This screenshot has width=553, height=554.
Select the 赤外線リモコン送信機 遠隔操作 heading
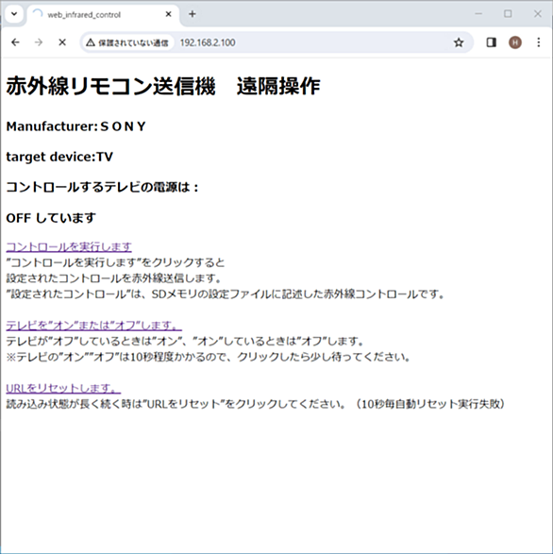tap(163, 86)
